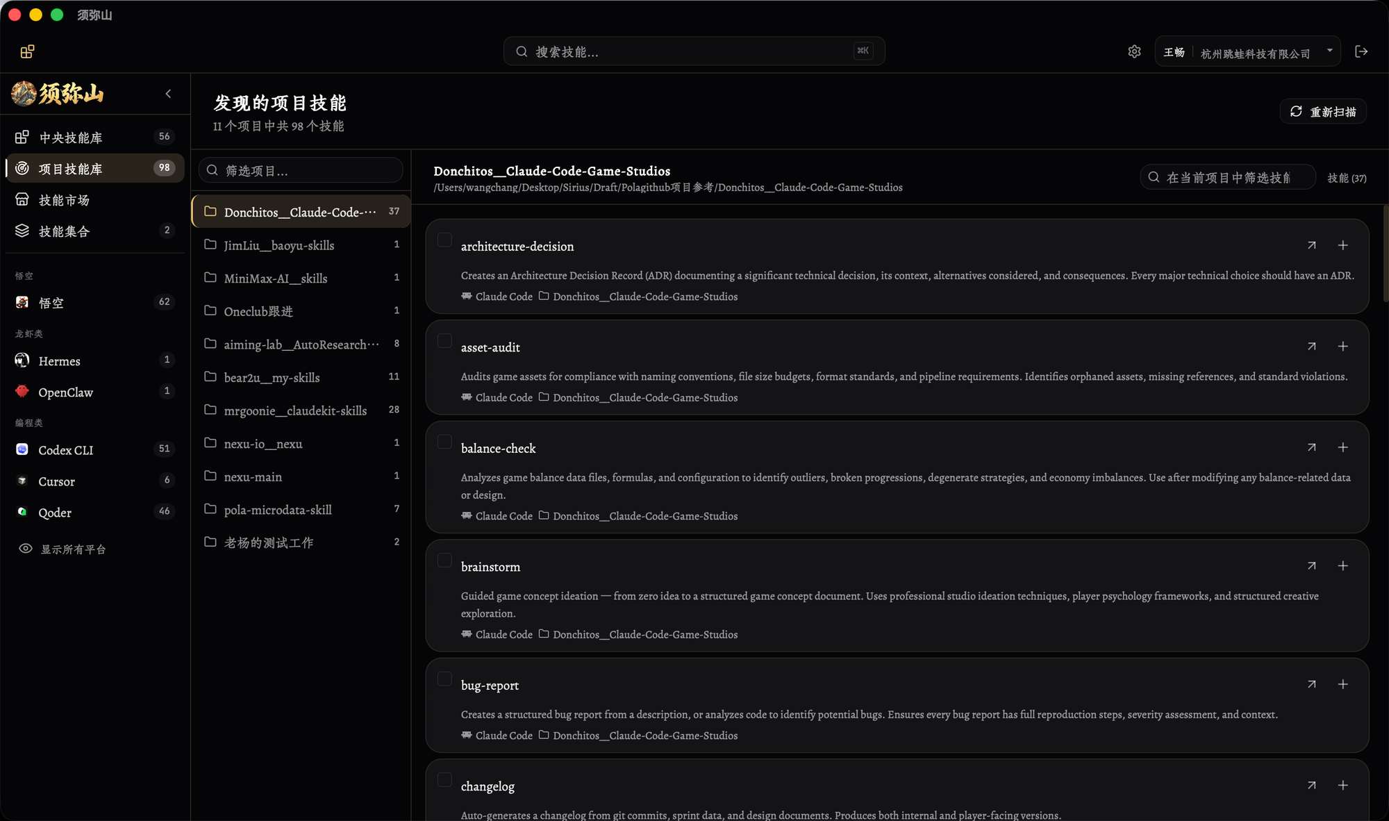The height and width of the screenshot is (821, 1389).
Task: Focus the 搜索技能 search field
Action: coord(694,51)
